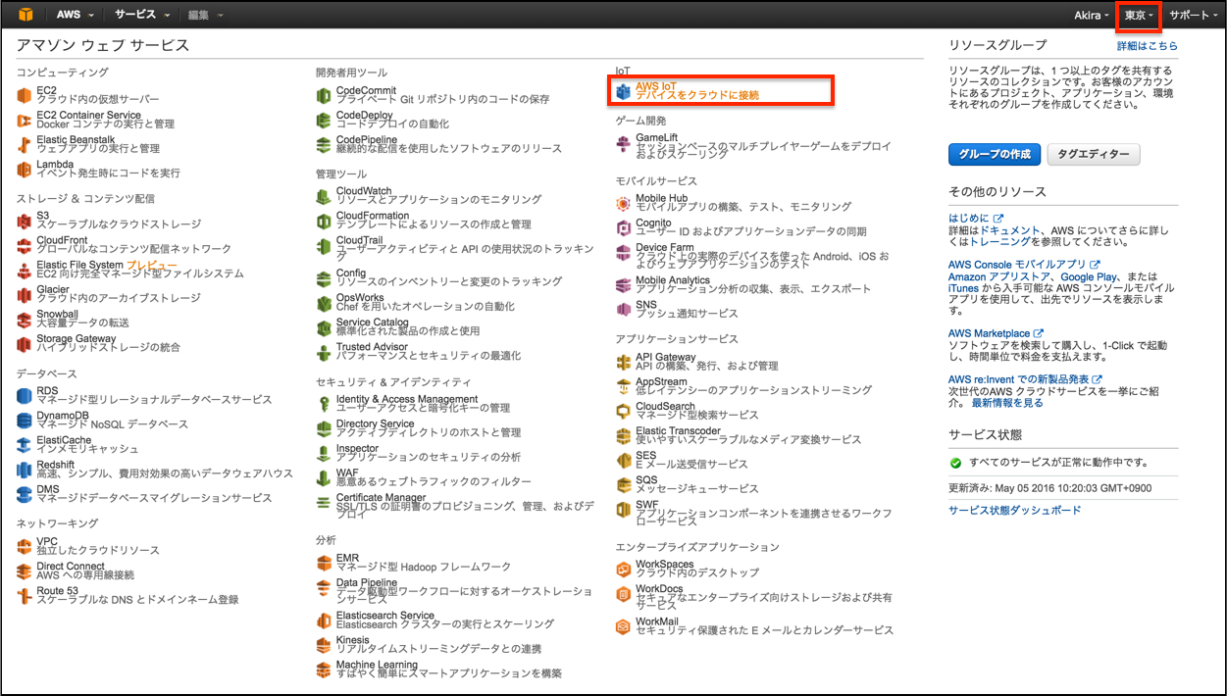Viewport: 1227px width, 696px height.
Task: Open the VPC networking icon
Action: tap(25, 546)
